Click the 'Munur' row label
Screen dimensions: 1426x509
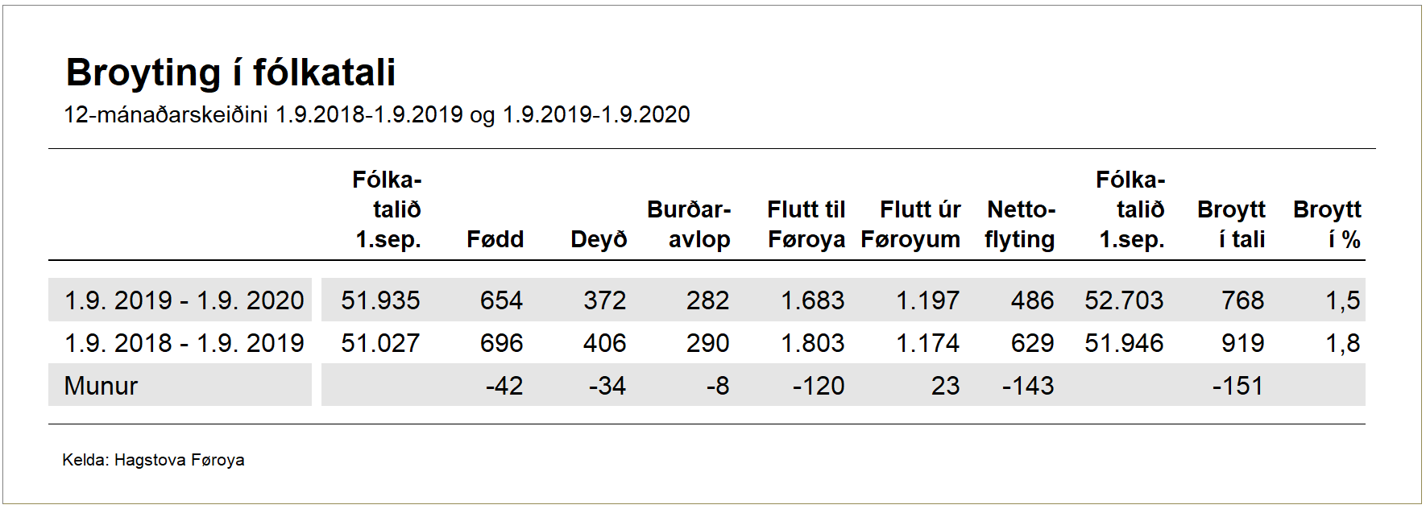click(101, 386)
